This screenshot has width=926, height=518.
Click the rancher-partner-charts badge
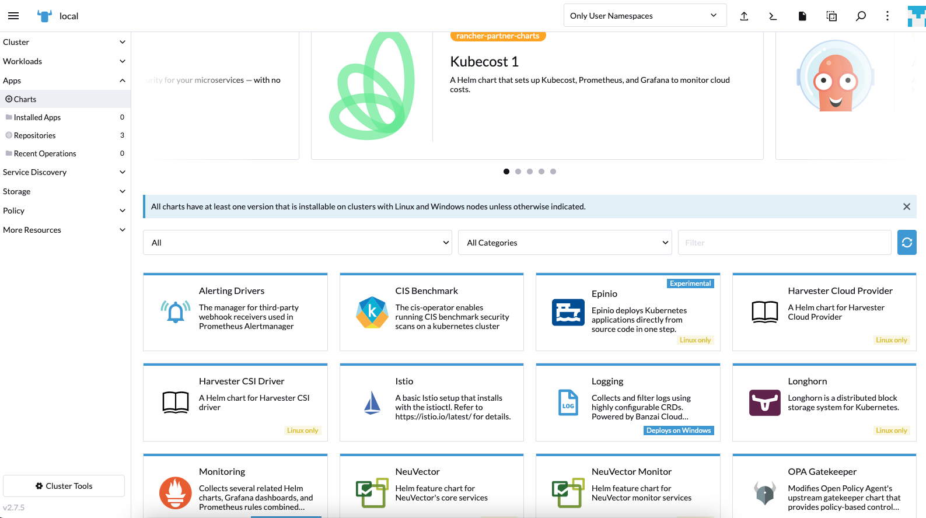point(498,36)
